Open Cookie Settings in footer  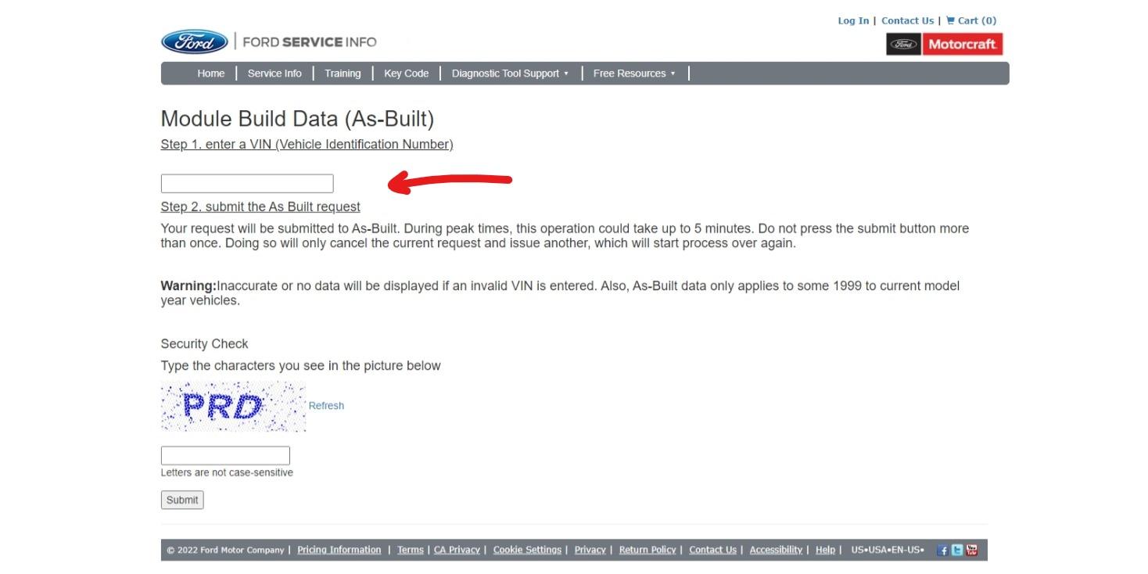(527, 550)
